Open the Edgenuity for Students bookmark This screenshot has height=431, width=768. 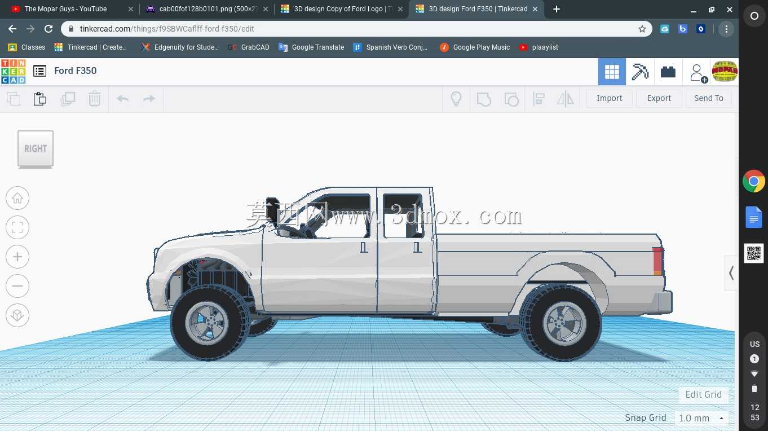[180, 47]
